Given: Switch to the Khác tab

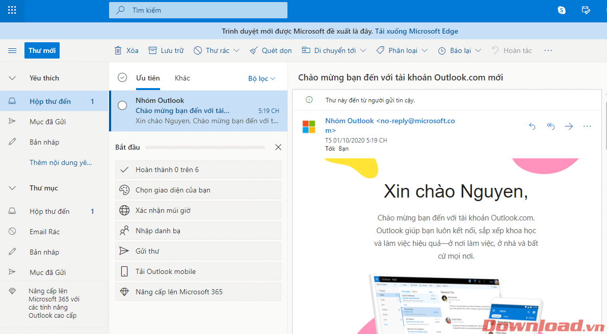Looking at the screenshot, I should [x=182, y=78].
